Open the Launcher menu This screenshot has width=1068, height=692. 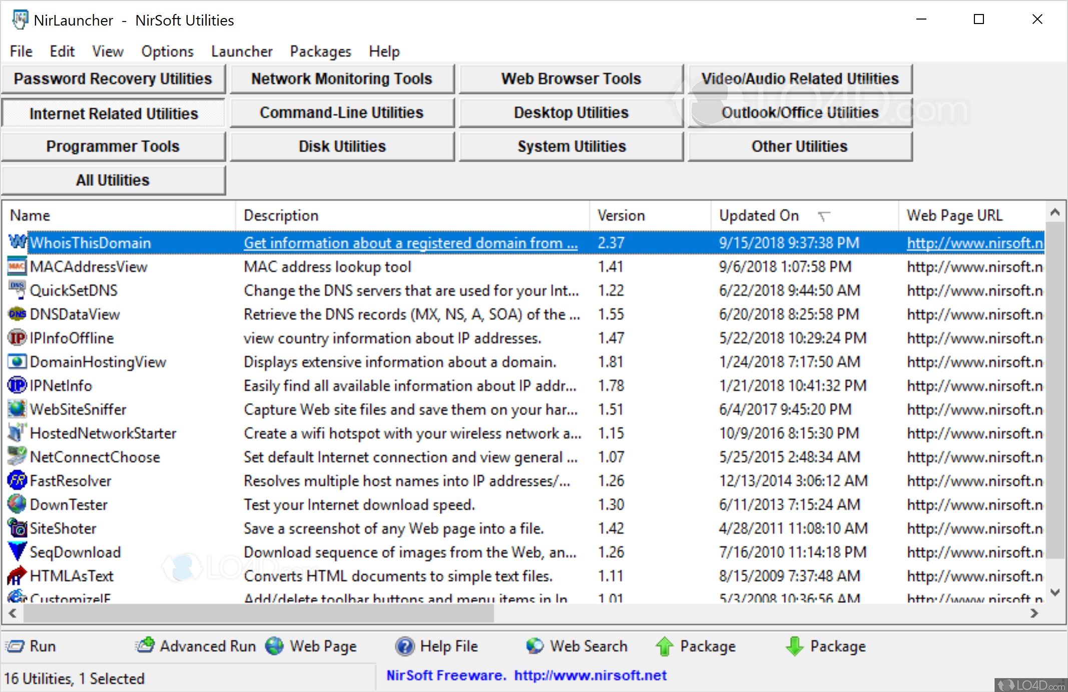(241, 51)
